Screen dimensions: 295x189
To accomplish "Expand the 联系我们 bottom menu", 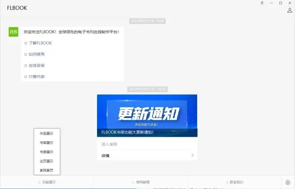I will pyautogui.click(x=235, y=182).
